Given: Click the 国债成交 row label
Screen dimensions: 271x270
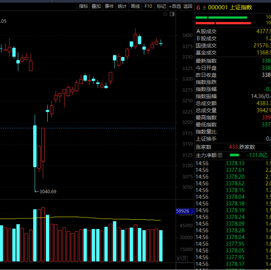Looking at the screenshot, I should point(206,45).
